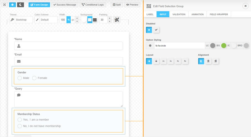Set Disabled to on with checkmark button
The width and height of the screenshot is (251, 137).
pyautogui.click(x=156, y=30)
